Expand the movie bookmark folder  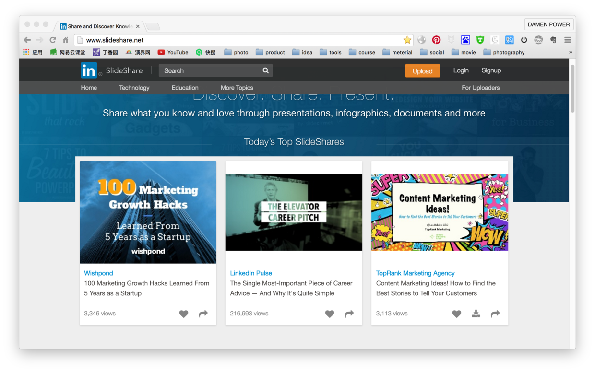464,52
